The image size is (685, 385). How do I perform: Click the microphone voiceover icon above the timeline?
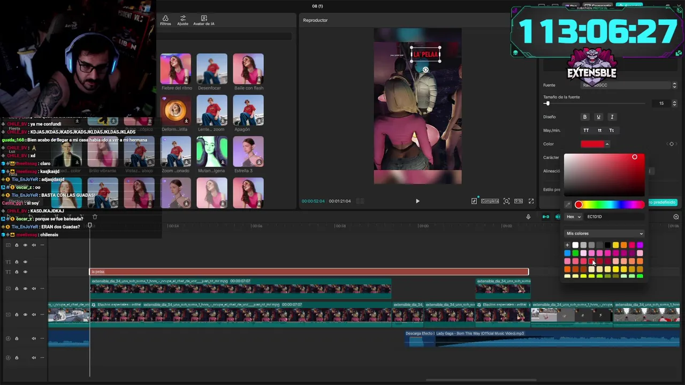[528, 217]
